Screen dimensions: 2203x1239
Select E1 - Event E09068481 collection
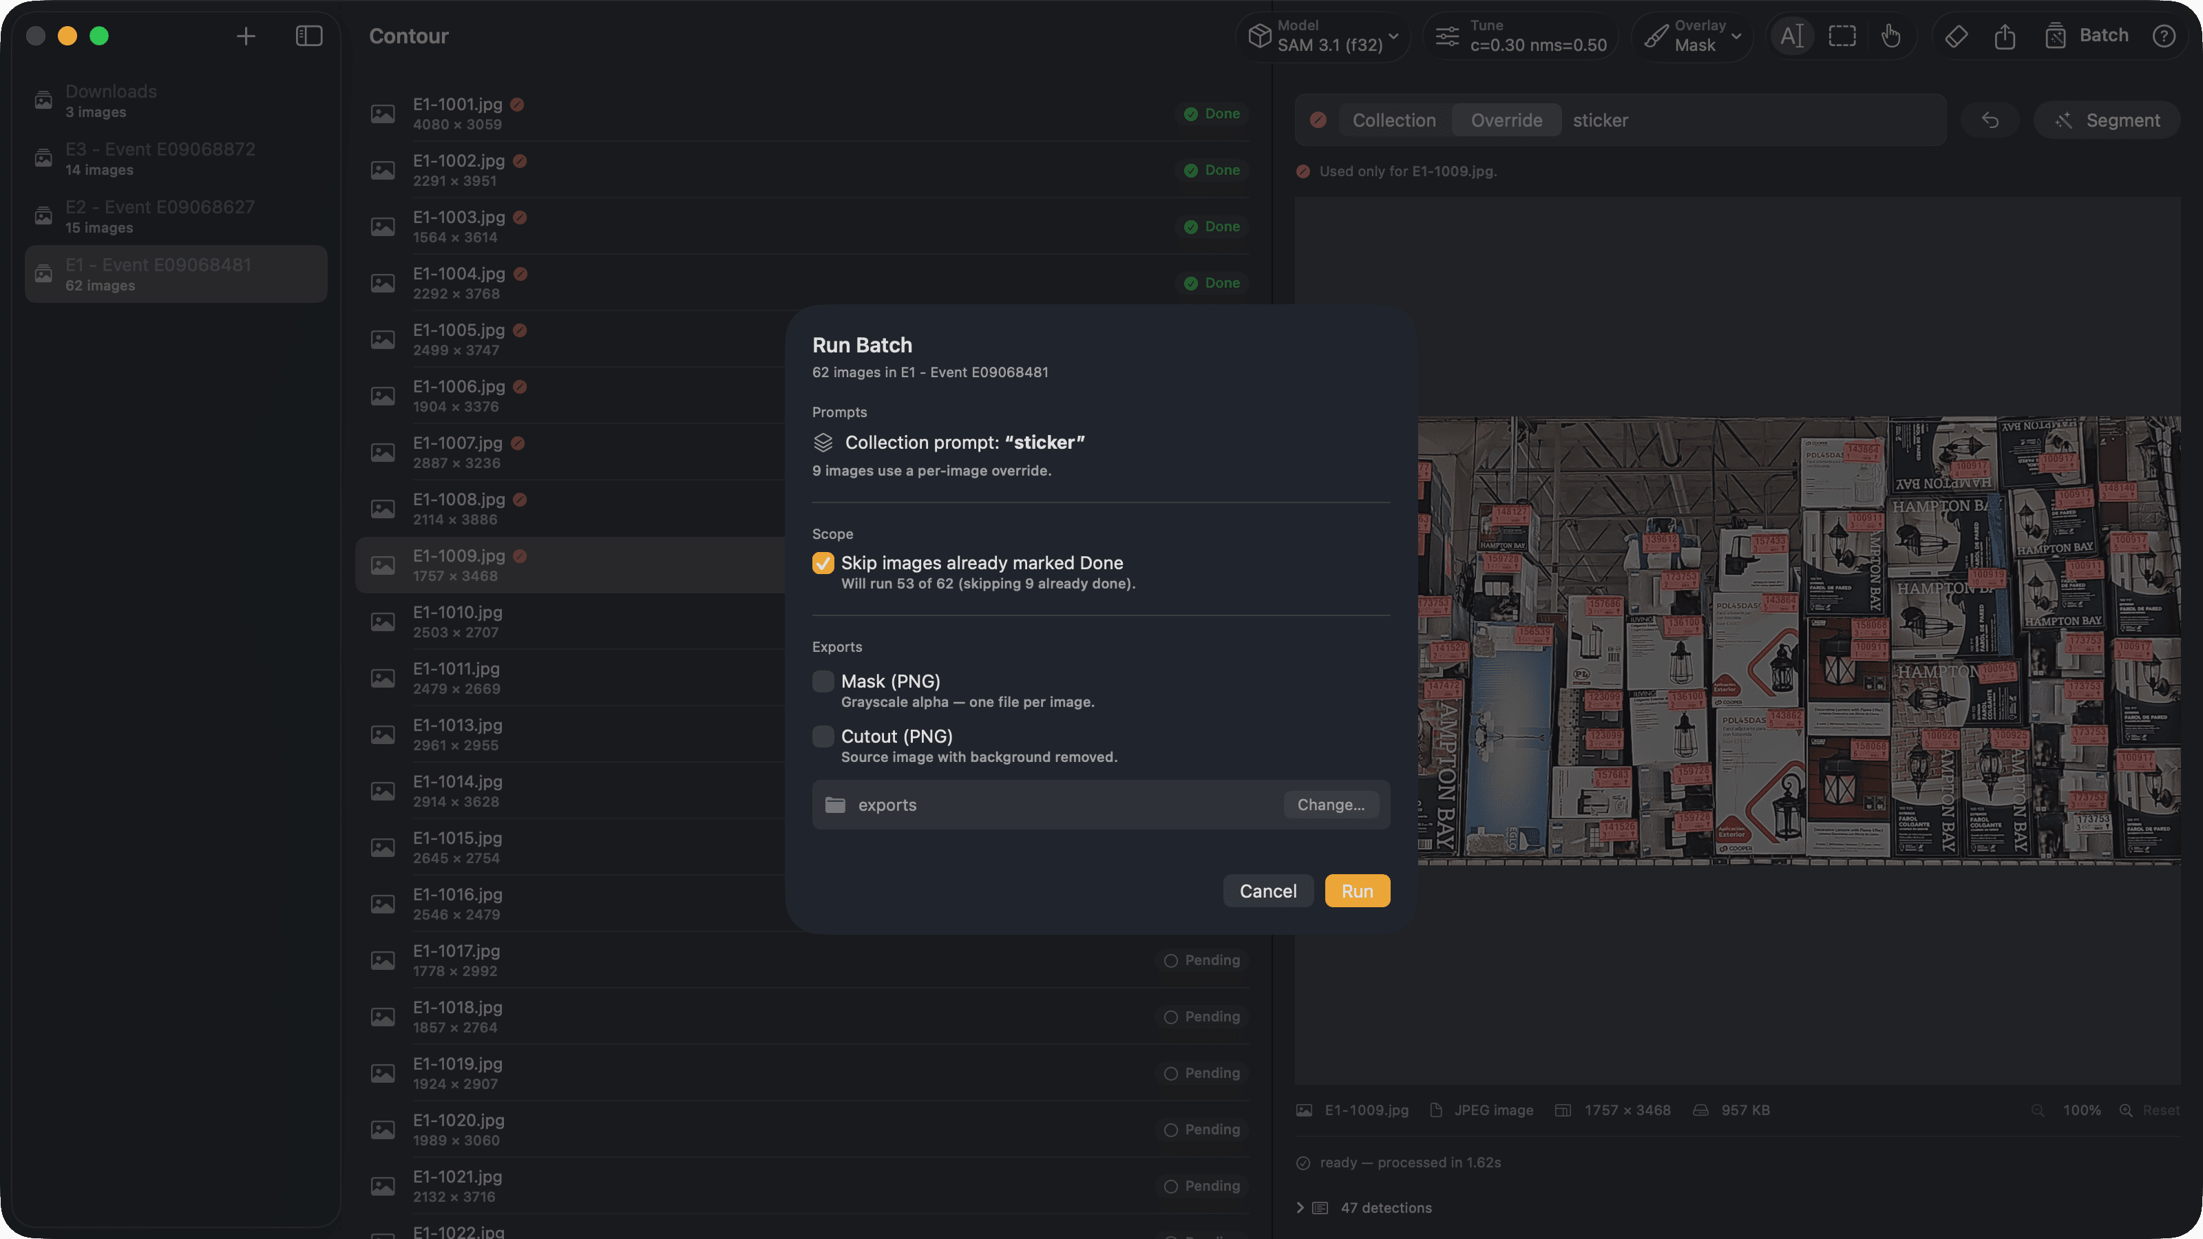click(x=176, y=275)
